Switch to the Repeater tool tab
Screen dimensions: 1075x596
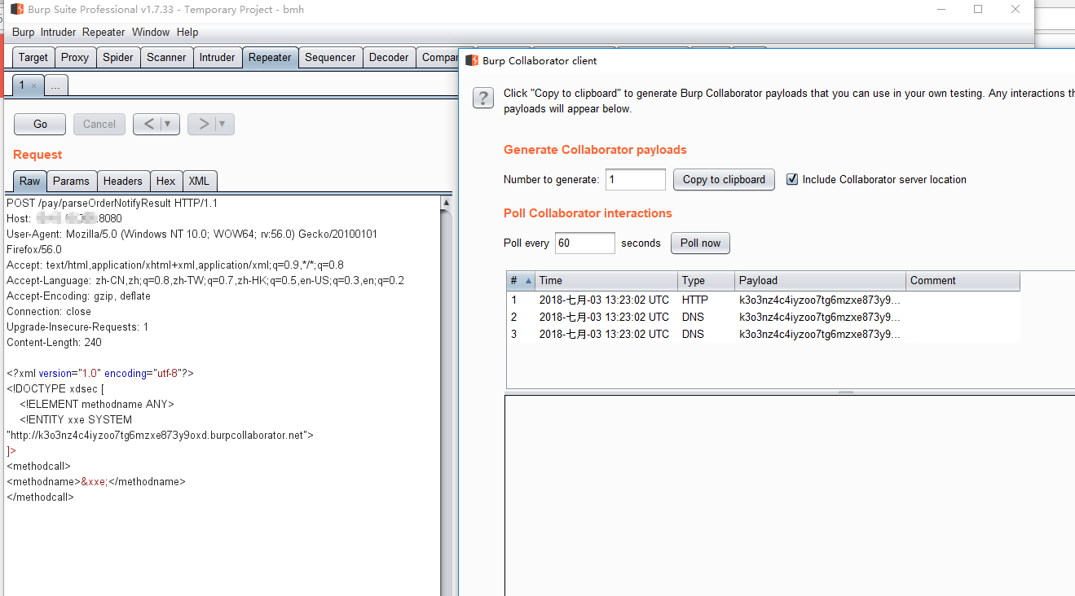[270, 58]
